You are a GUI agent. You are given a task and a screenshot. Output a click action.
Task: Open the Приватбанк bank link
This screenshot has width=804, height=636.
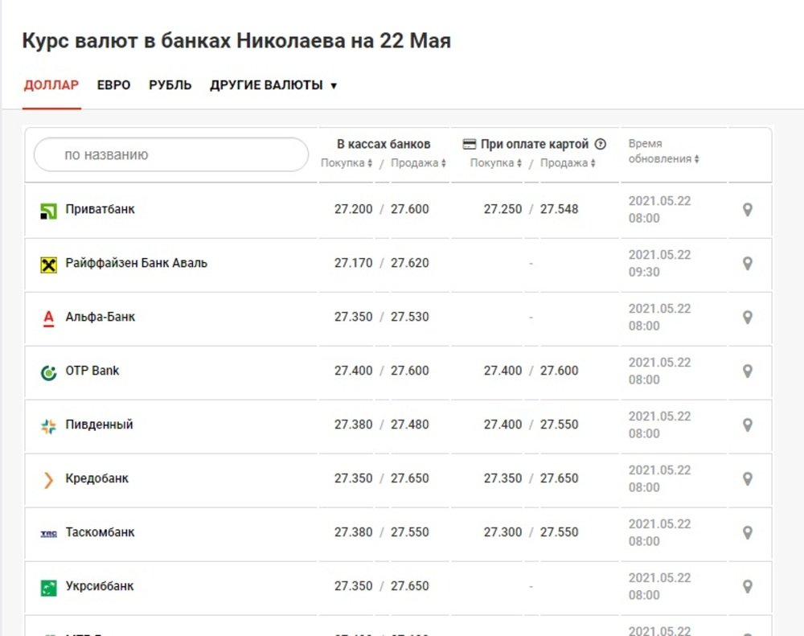[x=100, y=209]
